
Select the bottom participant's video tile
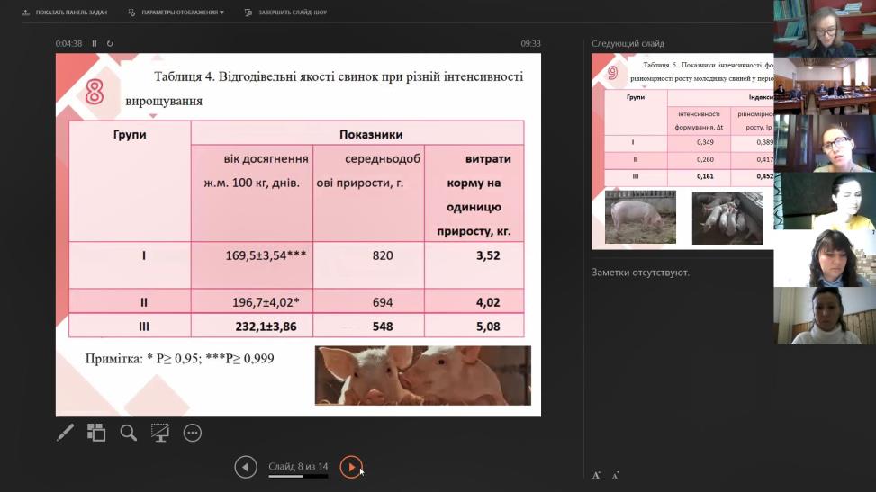point(824,316)
